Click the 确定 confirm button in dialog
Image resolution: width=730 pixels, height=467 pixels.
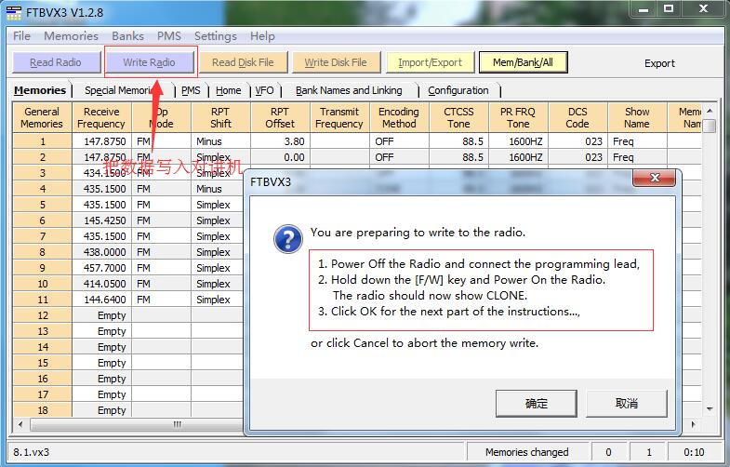pos(536,403)
